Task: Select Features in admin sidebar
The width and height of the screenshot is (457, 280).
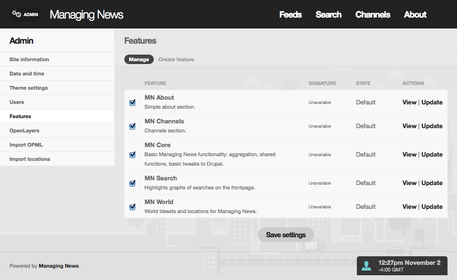Action: [57, 116]
